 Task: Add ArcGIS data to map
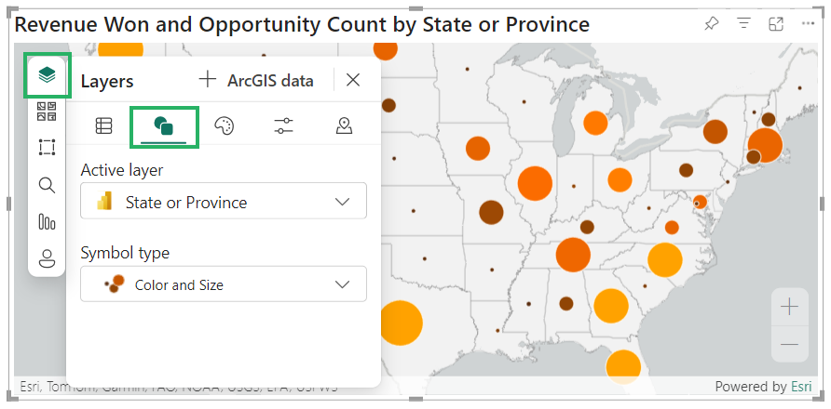coord(256,81)
